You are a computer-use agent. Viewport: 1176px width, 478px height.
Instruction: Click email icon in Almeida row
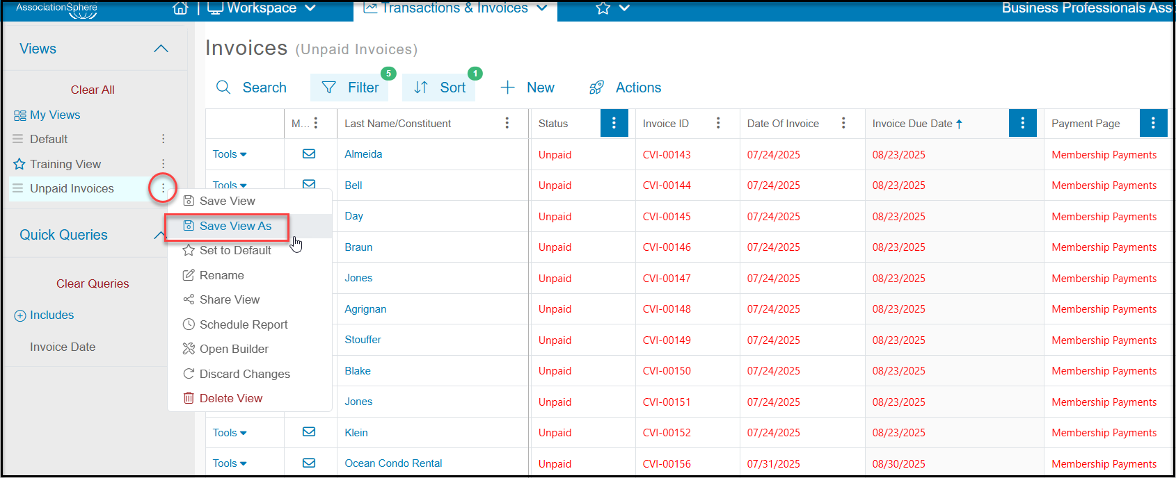tap(309, 154)
